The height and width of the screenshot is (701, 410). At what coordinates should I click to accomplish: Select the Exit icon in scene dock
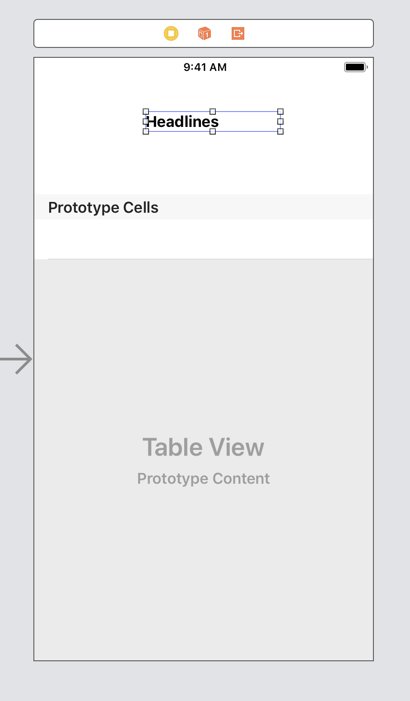(238, 33)
